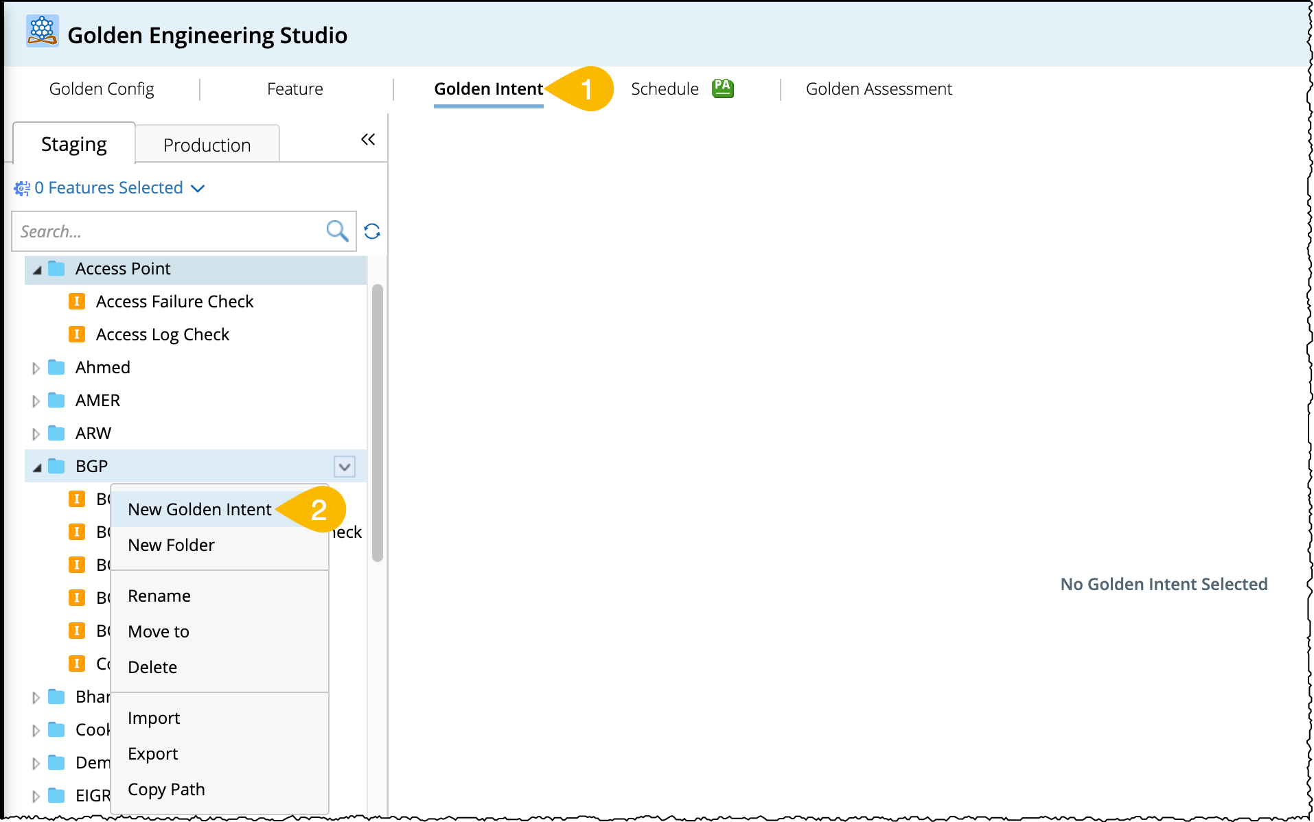The image size is (1314, 822).
Task: Click the Golden Engineering Studio logo icon
Action: point(42,32)
